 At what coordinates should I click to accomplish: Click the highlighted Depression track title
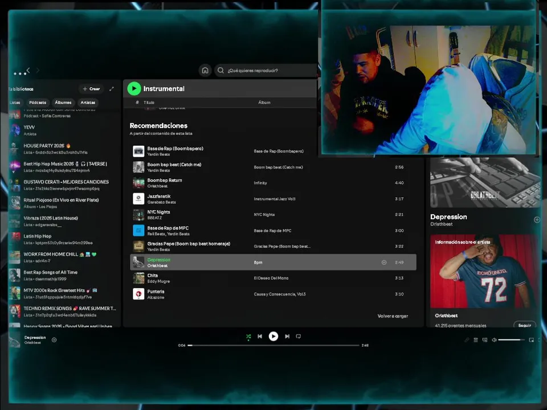tap(159, 260)
